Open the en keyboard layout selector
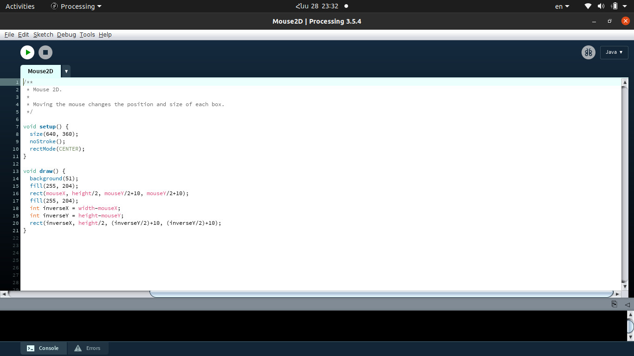The image size is (634, 356). click(562, 6)
